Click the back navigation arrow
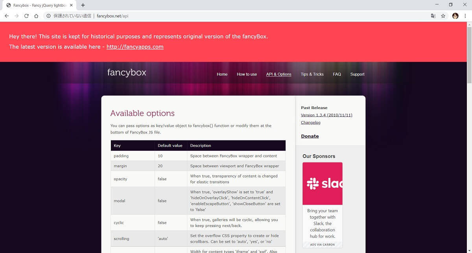The image size is (472, 253). coord(6,16)
